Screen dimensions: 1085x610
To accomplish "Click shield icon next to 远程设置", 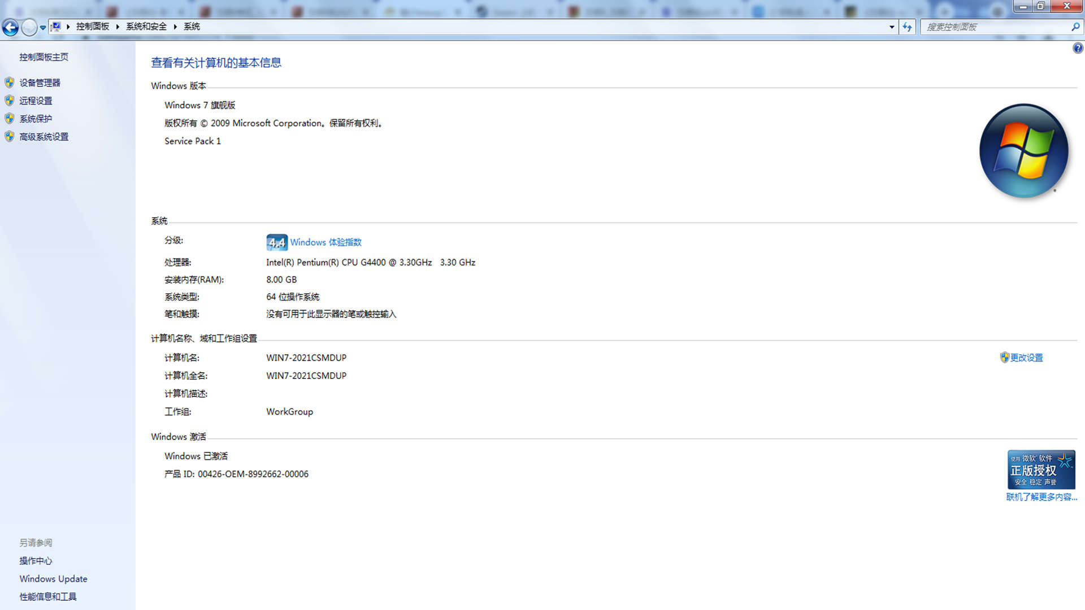I will pos(10,101).
